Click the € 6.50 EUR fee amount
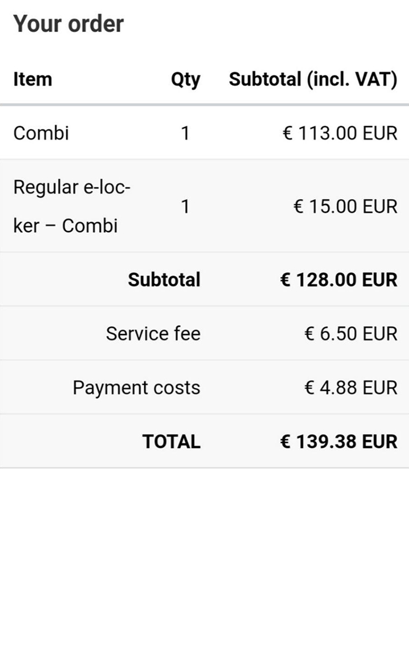The image size is (409, 658). coord(351,333)
